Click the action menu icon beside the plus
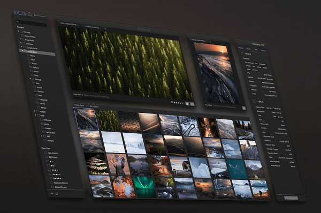 (x=57, y=194)
